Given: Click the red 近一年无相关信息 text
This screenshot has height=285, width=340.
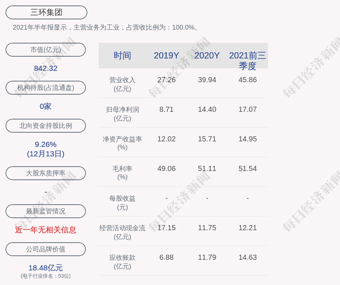Looking at the screenshot, I should 46,230.
